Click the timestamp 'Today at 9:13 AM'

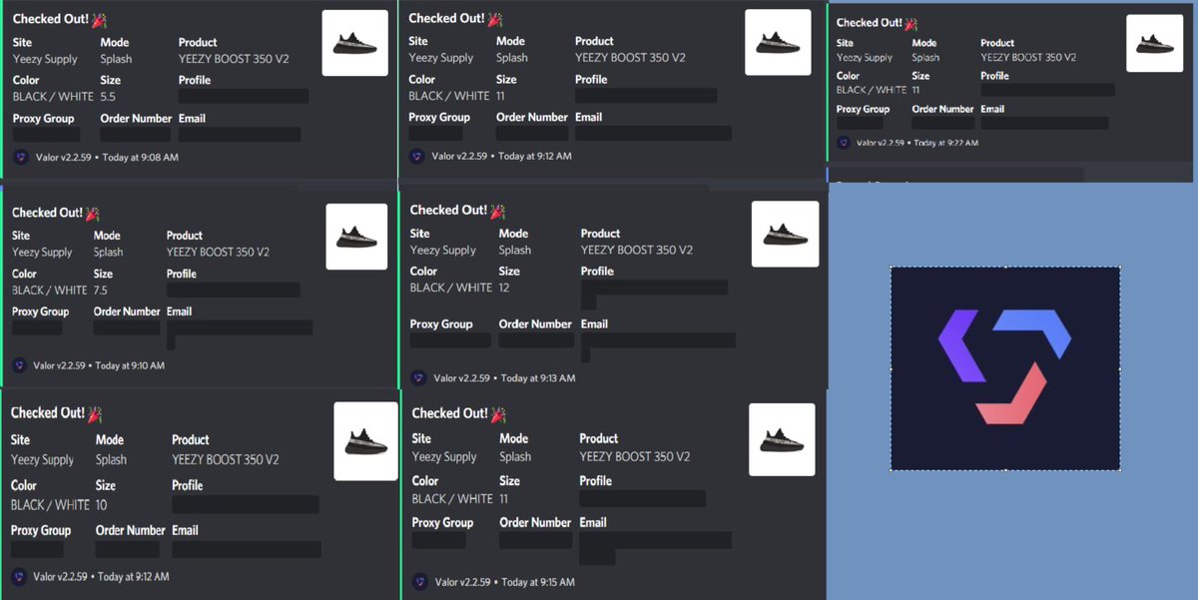point(538,378)
